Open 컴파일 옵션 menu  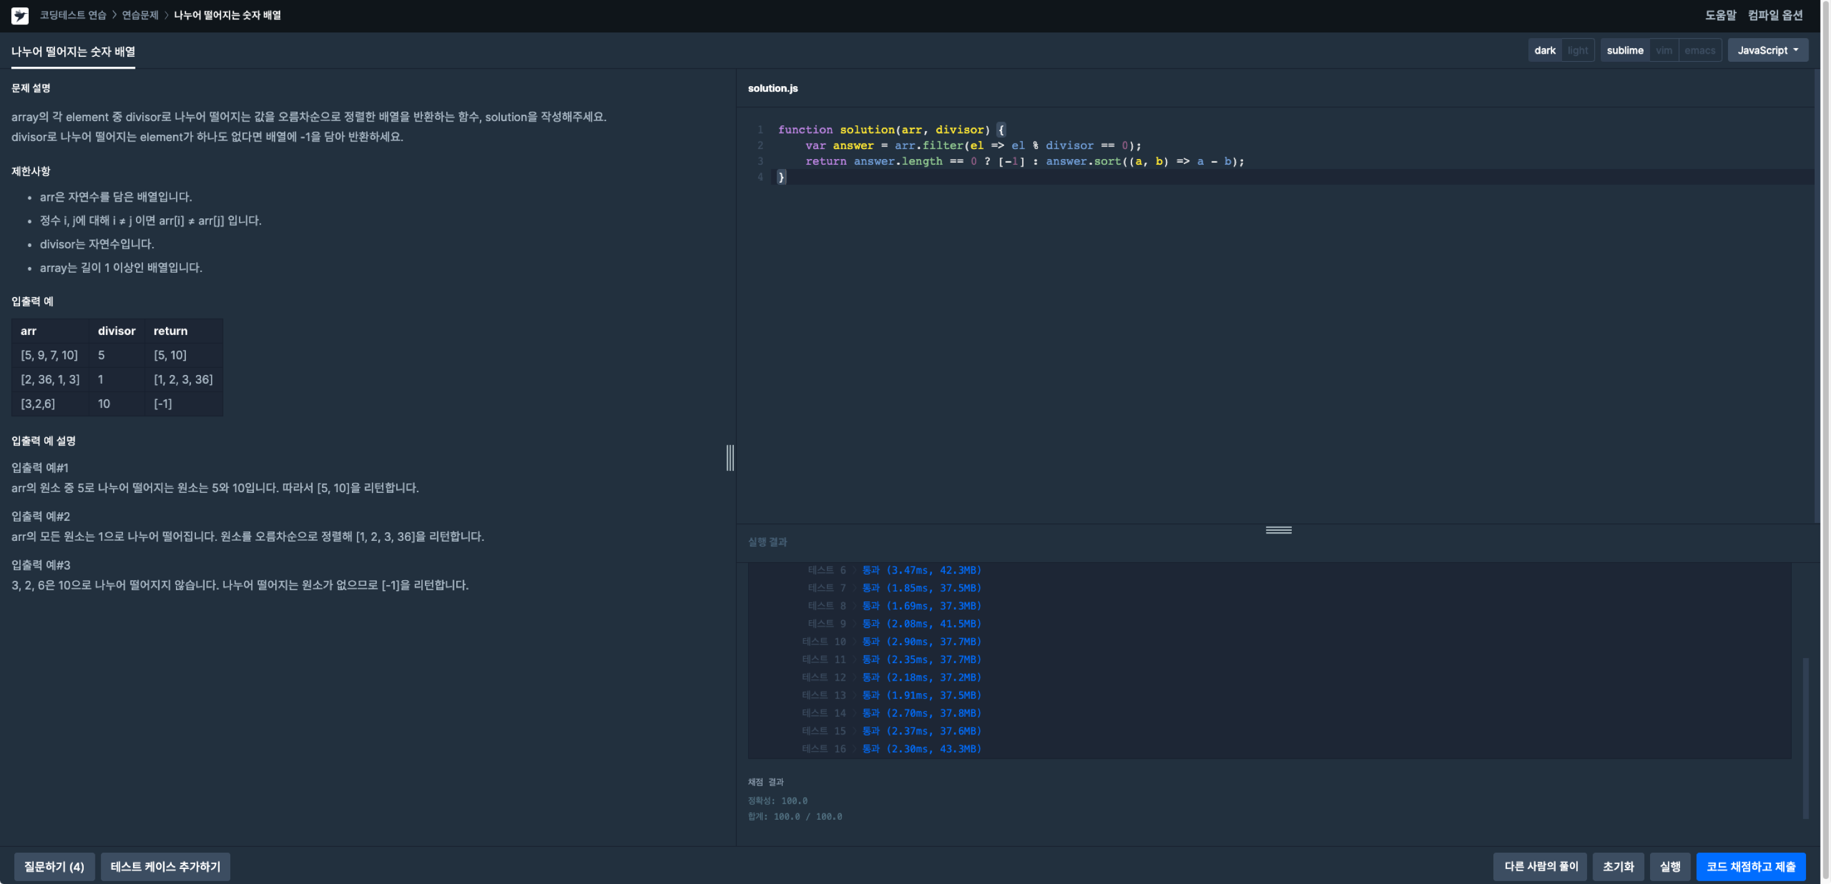coord(1775,15)
